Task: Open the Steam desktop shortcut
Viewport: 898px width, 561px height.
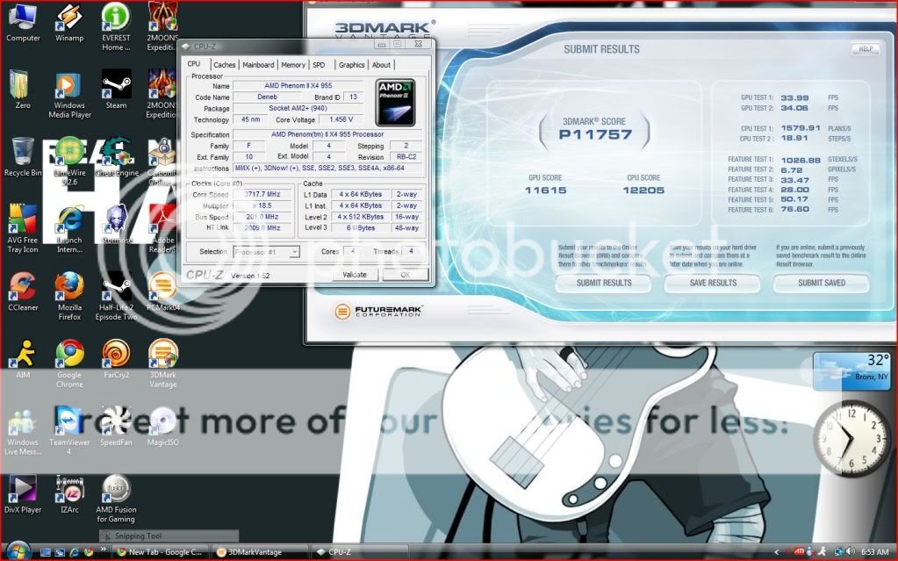Action: tap(116, 90)
